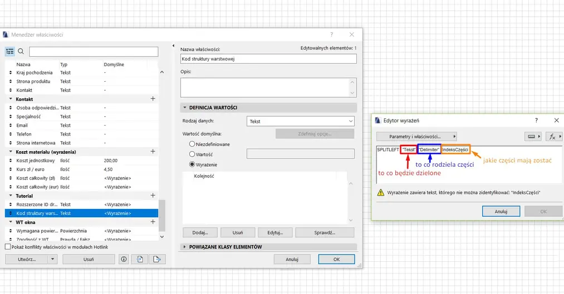Select the Specjalność property row
Screen dimensions: 564x294
click(x=82, y=117)
